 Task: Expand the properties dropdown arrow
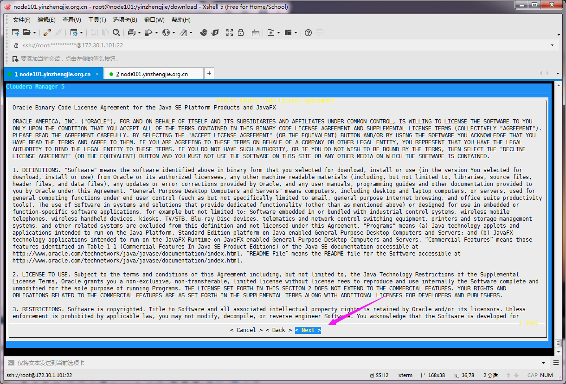click(x=81, y=32)
